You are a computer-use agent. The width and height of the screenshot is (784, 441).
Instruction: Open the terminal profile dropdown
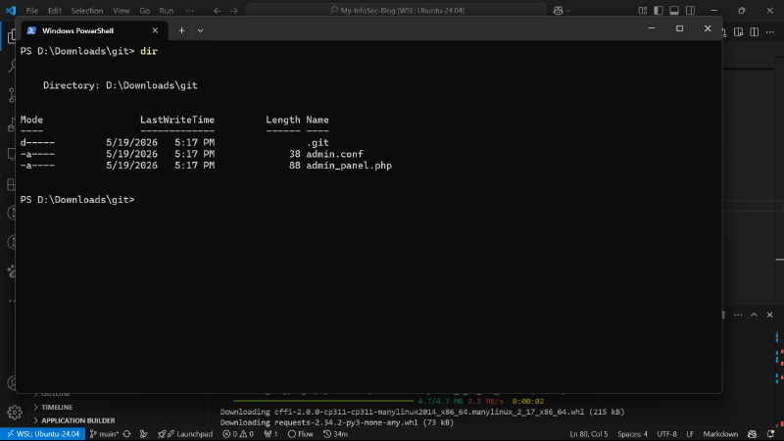200,30
